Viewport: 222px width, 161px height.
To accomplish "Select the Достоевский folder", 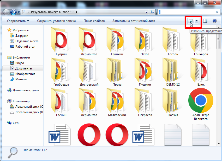I will [x=89, y=72].
